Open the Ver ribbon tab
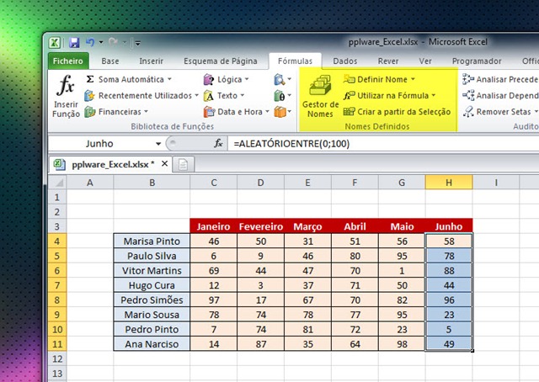 pyautogui.click(x=425, y=61)
